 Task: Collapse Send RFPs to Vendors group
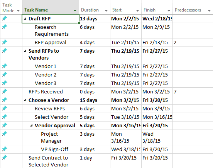click(25, 51)
